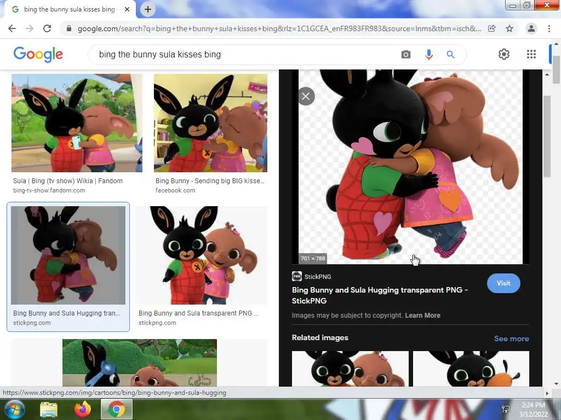Click the site security padlock icon
Image resolution: width=561 pixels, height=420 pixels.
(68, 28)
